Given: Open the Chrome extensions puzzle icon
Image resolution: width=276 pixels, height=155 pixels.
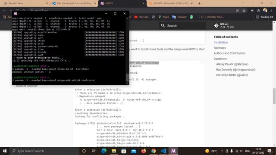Looking at the screenshot, I should click(258, 10).
